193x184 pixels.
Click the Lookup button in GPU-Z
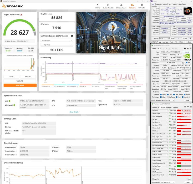click(187, 52)
